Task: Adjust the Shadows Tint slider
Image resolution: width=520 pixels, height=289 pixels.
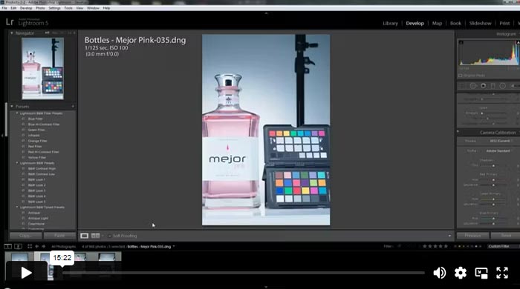Action: click(493, 165)
